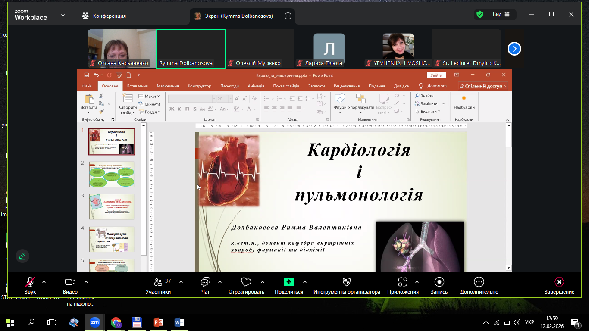Unmute the microphone (Звук)
The width and height of the screenshot is (589, 331).
click(30, 282)
